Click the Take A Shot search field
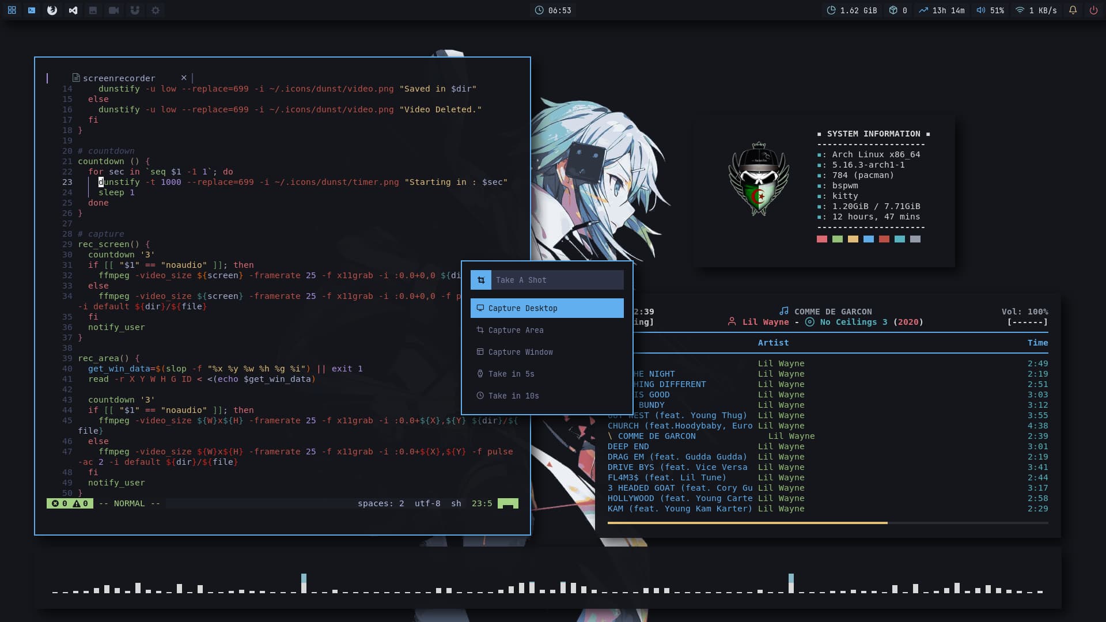Viewport: 1106px width, 622px height. (556, 280)
